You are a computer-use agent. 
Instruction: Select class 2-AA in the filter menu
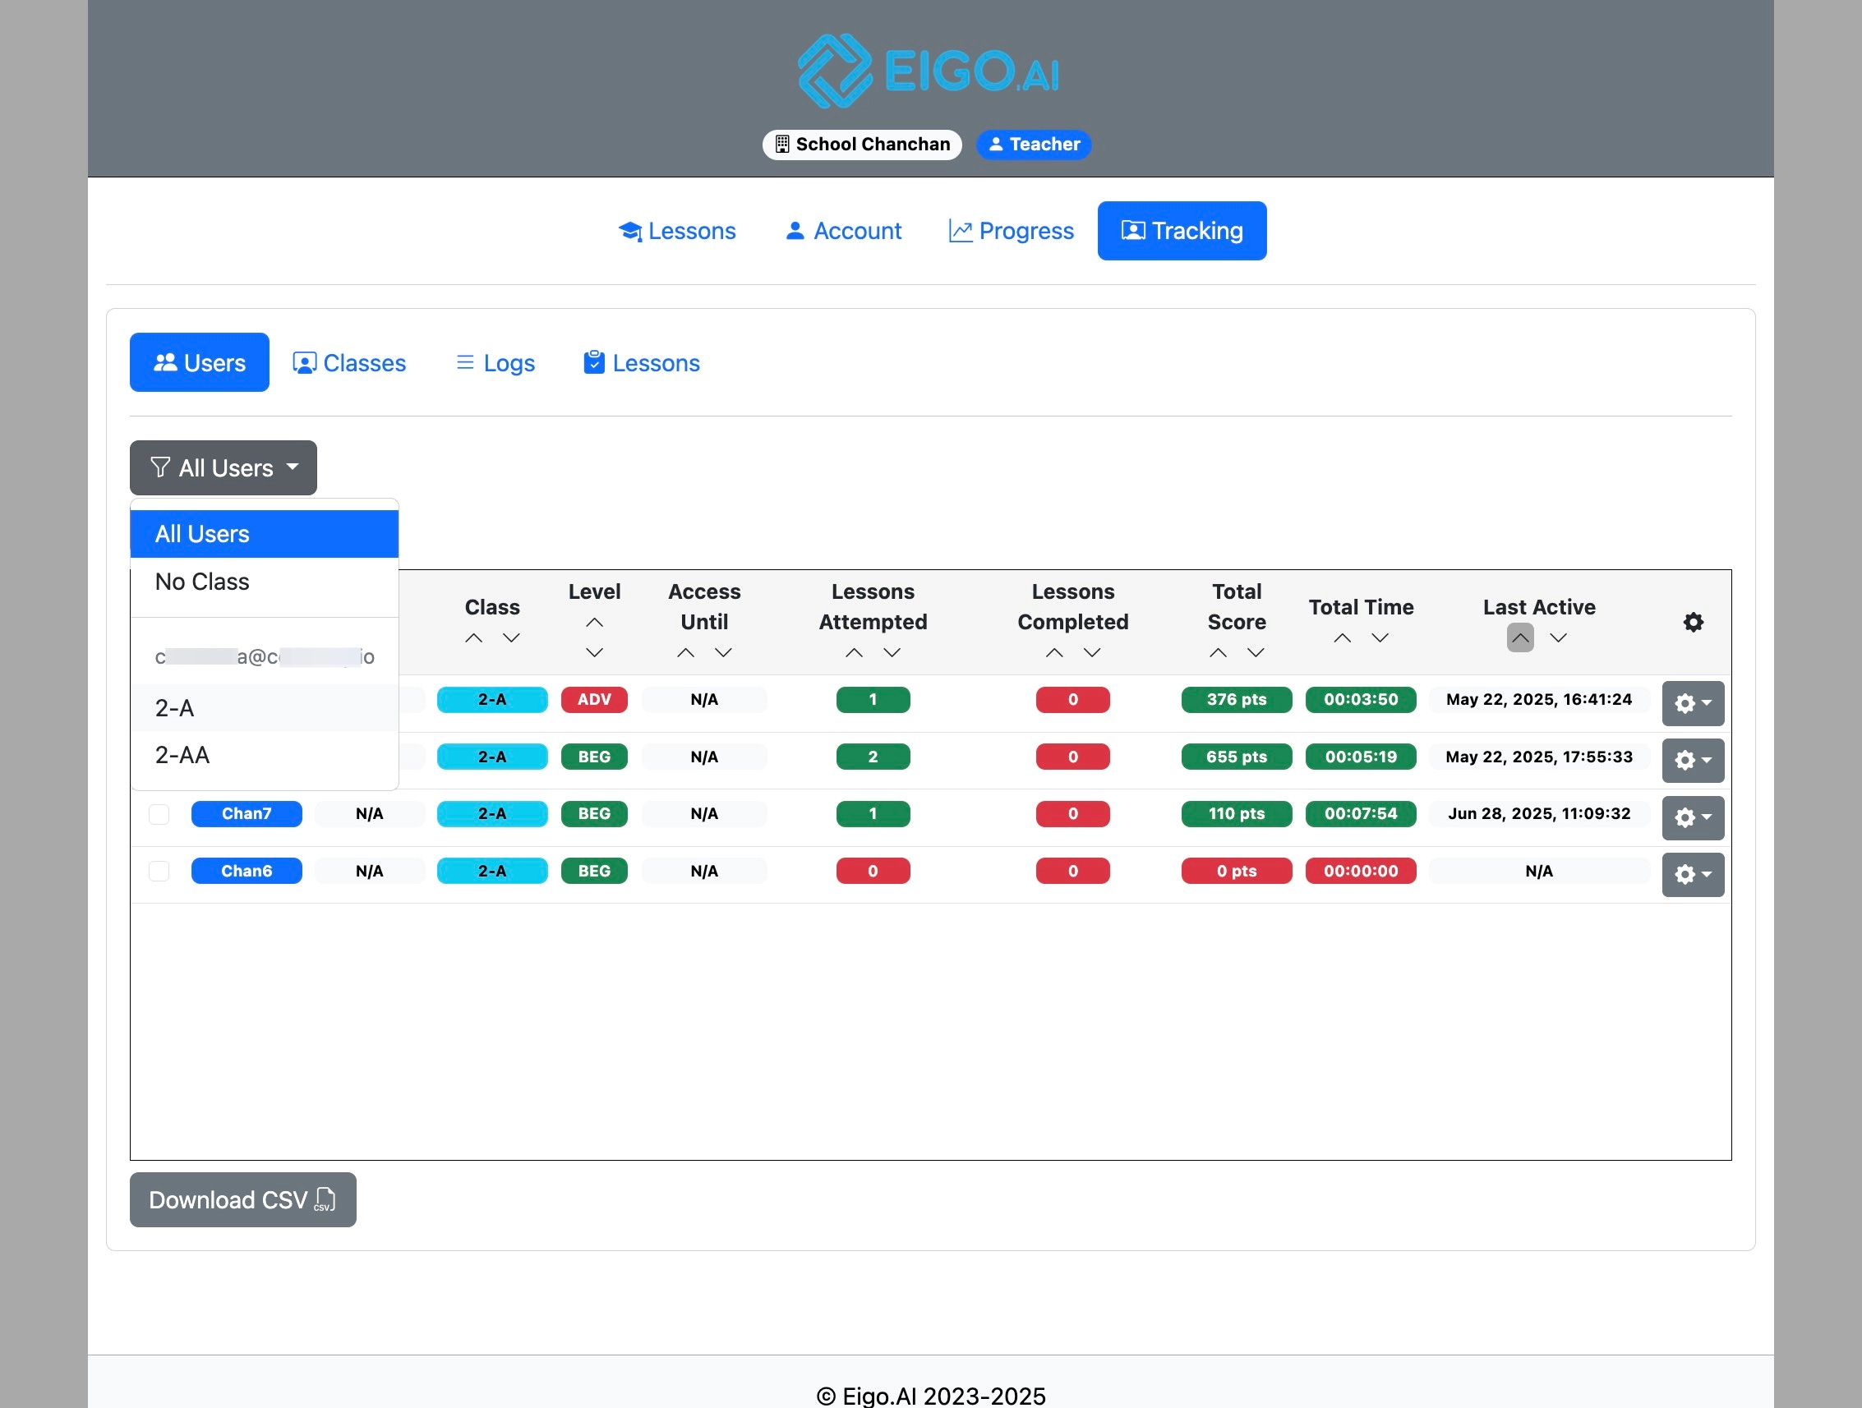pyautogui.click(x=265, y=755)
